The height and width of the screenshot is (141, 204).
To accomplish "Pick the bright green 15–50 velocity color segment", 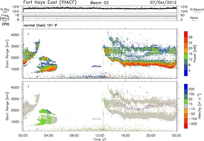I will coord(186,101).
